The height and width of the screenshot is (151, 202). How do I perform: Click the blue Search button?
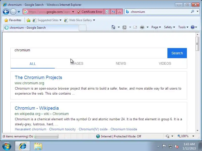[x=177, y=53]
